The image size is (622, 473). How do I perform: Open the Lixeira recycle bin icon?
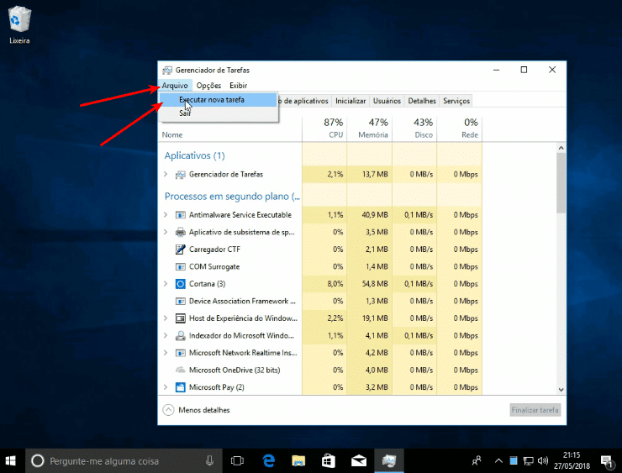click(x=19, y=24)
